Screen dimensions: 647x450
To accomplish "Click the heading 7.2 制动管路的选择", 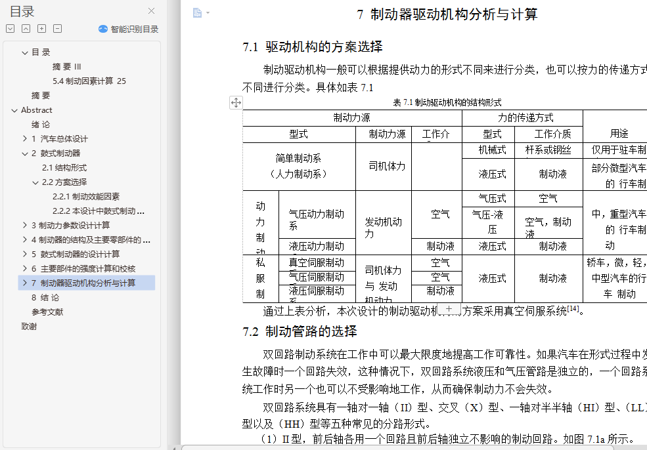I will [x=300, y=331].
